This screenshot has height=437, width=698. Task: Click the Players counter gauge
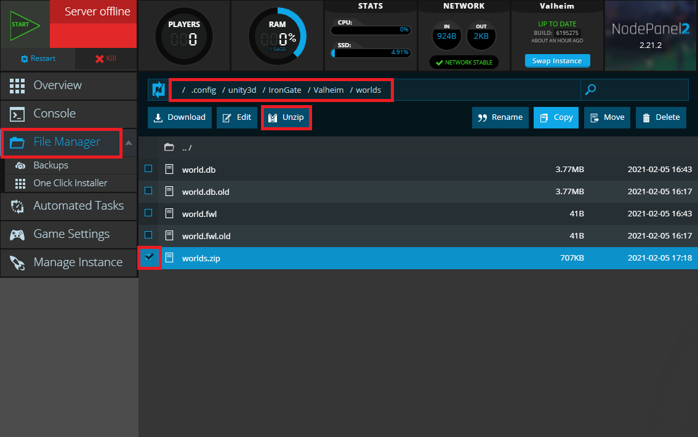(x=184, y=36)
